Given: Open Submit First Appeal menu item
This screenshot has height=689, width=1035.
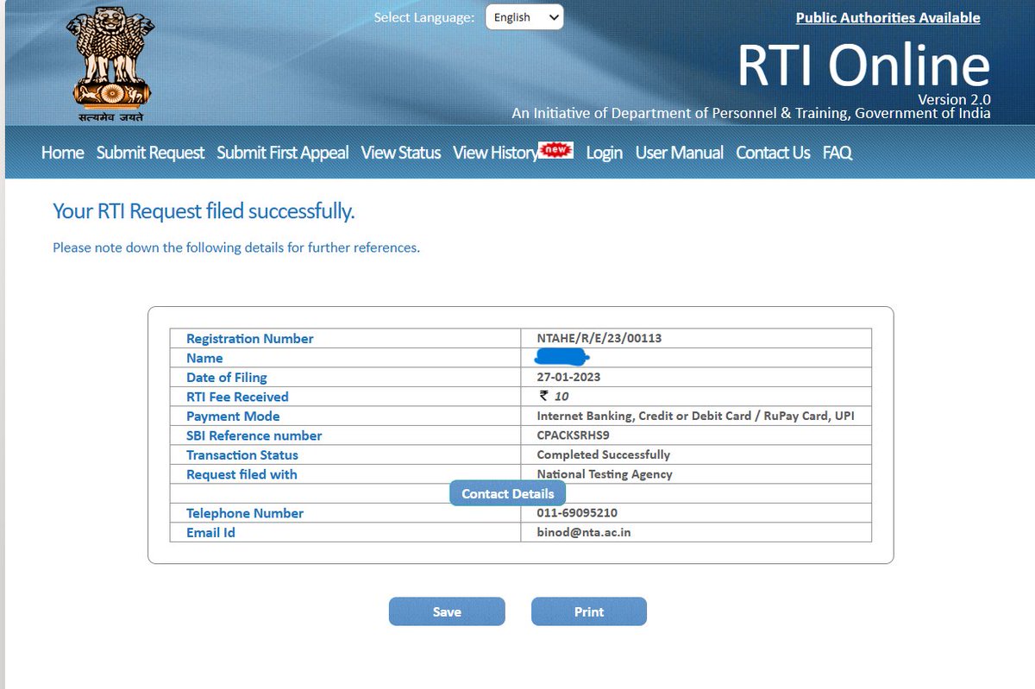Looking at the screenshot, I should point(283,153).
